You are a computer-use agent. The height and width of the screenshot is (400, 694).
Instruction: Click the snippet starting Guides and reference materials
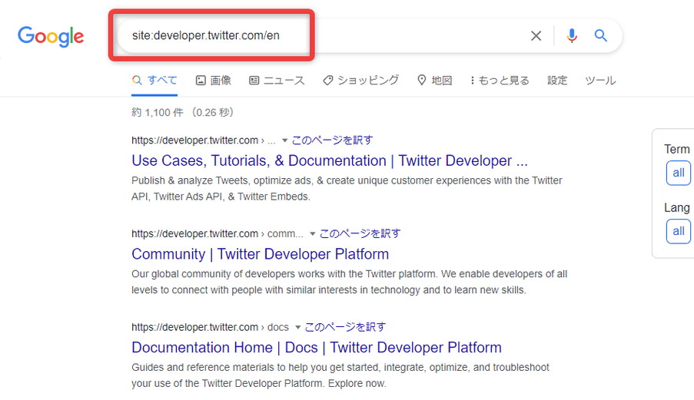pos(340,375)
